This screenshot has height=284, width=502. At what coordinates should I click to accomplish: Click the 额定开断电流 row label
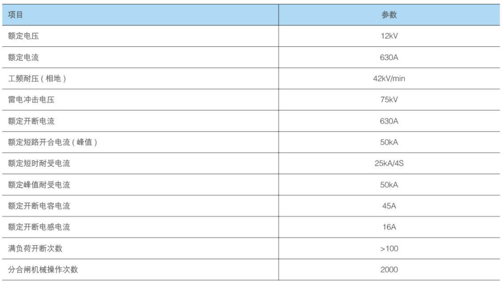pos(31,121)
